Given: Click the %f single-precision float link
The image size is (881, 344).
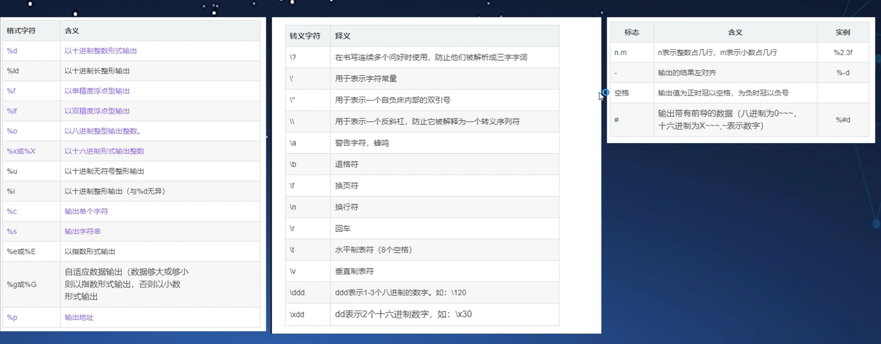Looking at the screenshot, I should (12, 91).
